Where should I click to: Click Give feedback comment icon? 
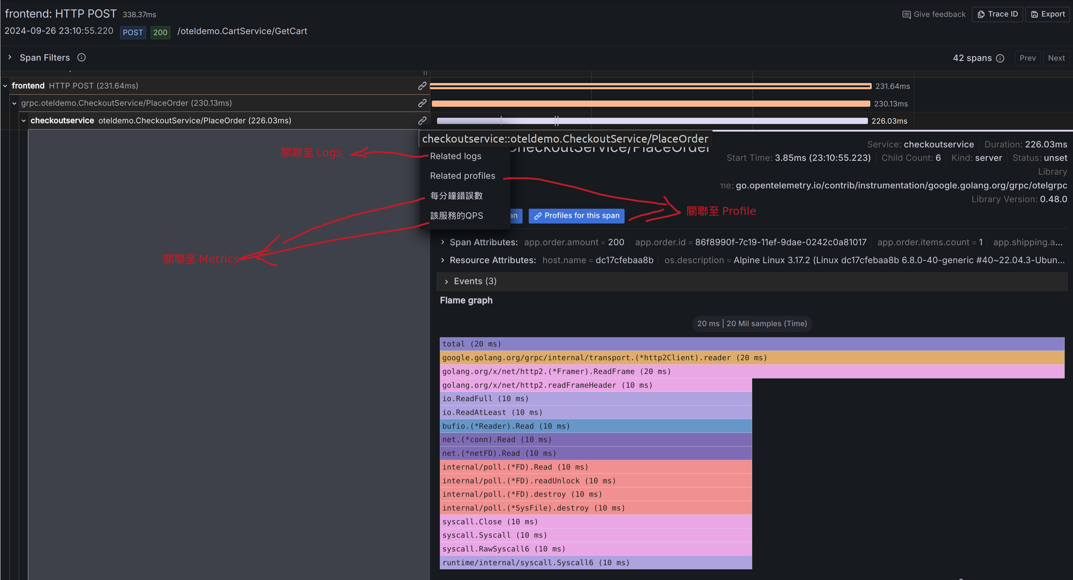click(906, 14)
